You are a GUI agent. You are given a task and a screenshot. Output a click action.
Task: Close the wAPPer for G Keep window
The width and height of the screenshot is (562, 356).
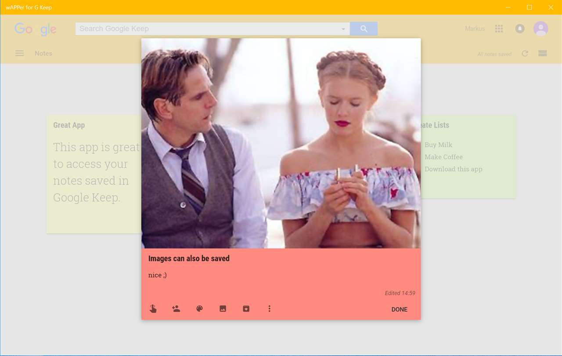[551, 7]
